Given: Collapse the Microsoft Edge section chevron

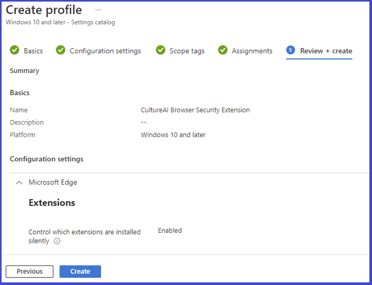Looking at the screenshot, I should [x=19, y=182].
